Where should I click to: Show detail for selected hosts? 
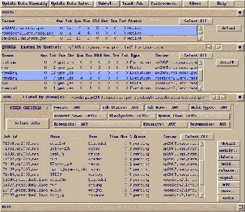click(229, 28)
